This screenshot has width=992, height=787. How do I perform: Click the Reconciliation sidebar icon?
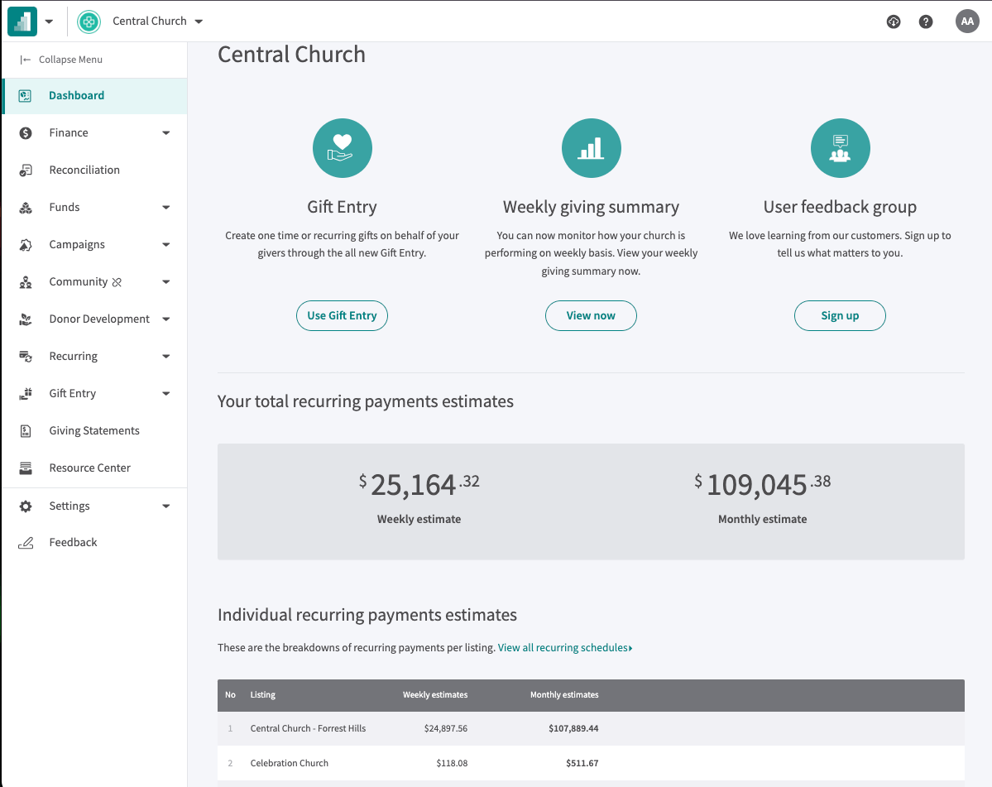coord(26,170)
